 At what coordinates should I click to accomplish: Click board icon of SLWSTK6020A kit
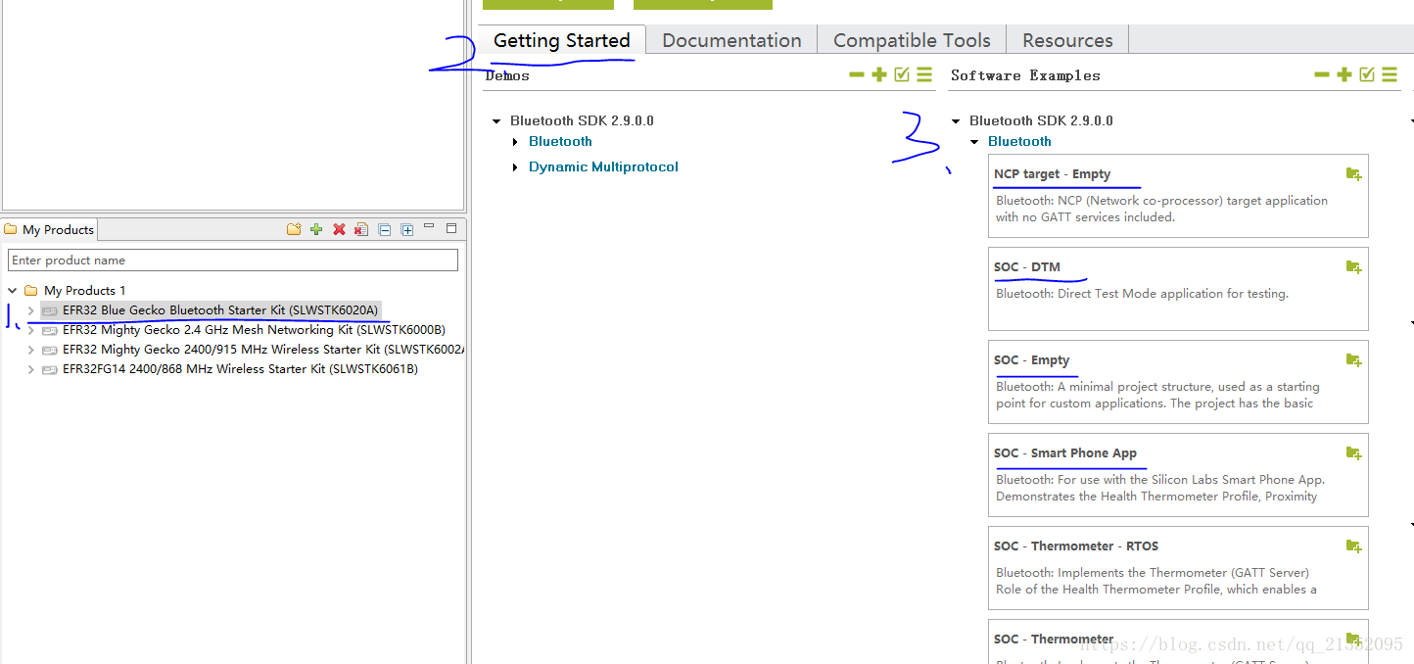pyautogui.click(x=49, y=310)
